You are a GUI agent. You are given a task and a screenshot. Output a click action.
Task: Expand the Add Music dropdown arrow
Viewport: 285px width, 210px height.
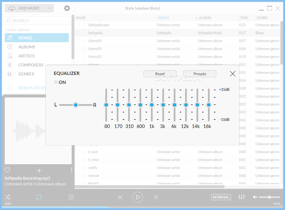49,8
